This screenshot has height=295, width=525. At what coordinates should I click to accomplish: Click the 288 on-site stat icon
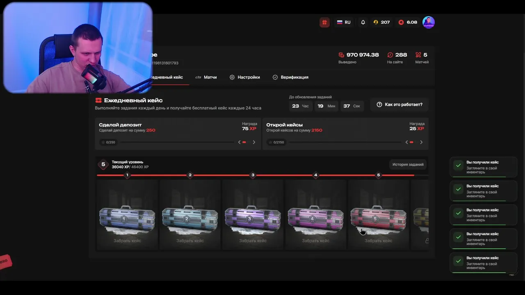(x=390, y=54)
